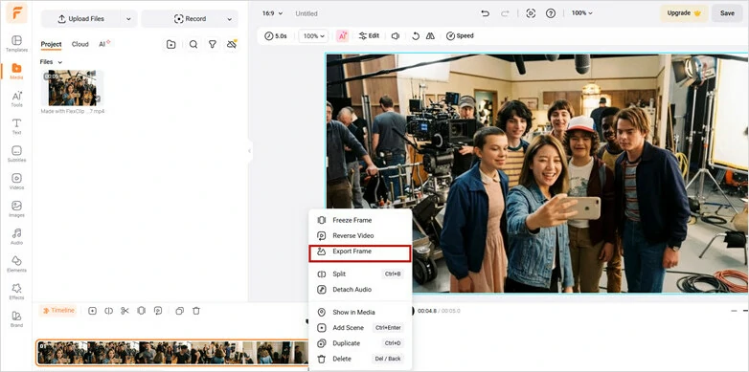This screenshot has width=749, height=372.
Task: Toggle the Timeline view button
Action: (58, 311)
